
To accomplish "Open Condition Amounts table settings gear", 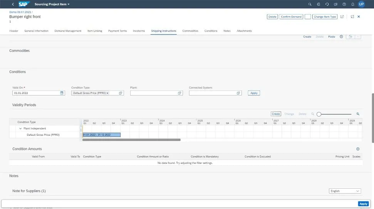I will tap(358, 149).
